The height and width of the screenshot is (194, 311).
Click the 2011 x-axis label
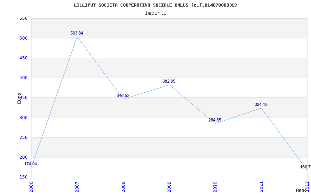261,187
